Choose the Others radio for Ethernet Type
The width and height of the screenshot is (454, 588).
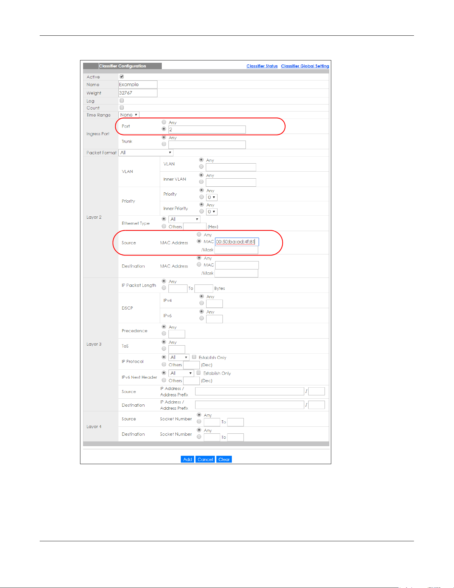click(164, 226)
